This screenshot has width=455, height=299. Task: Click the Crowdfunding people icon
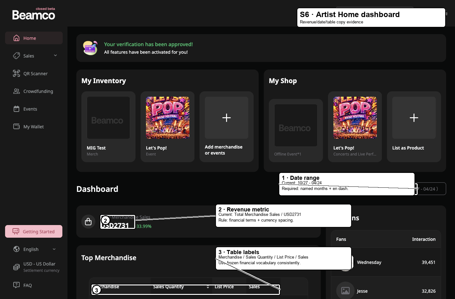(x=16, y=91)
